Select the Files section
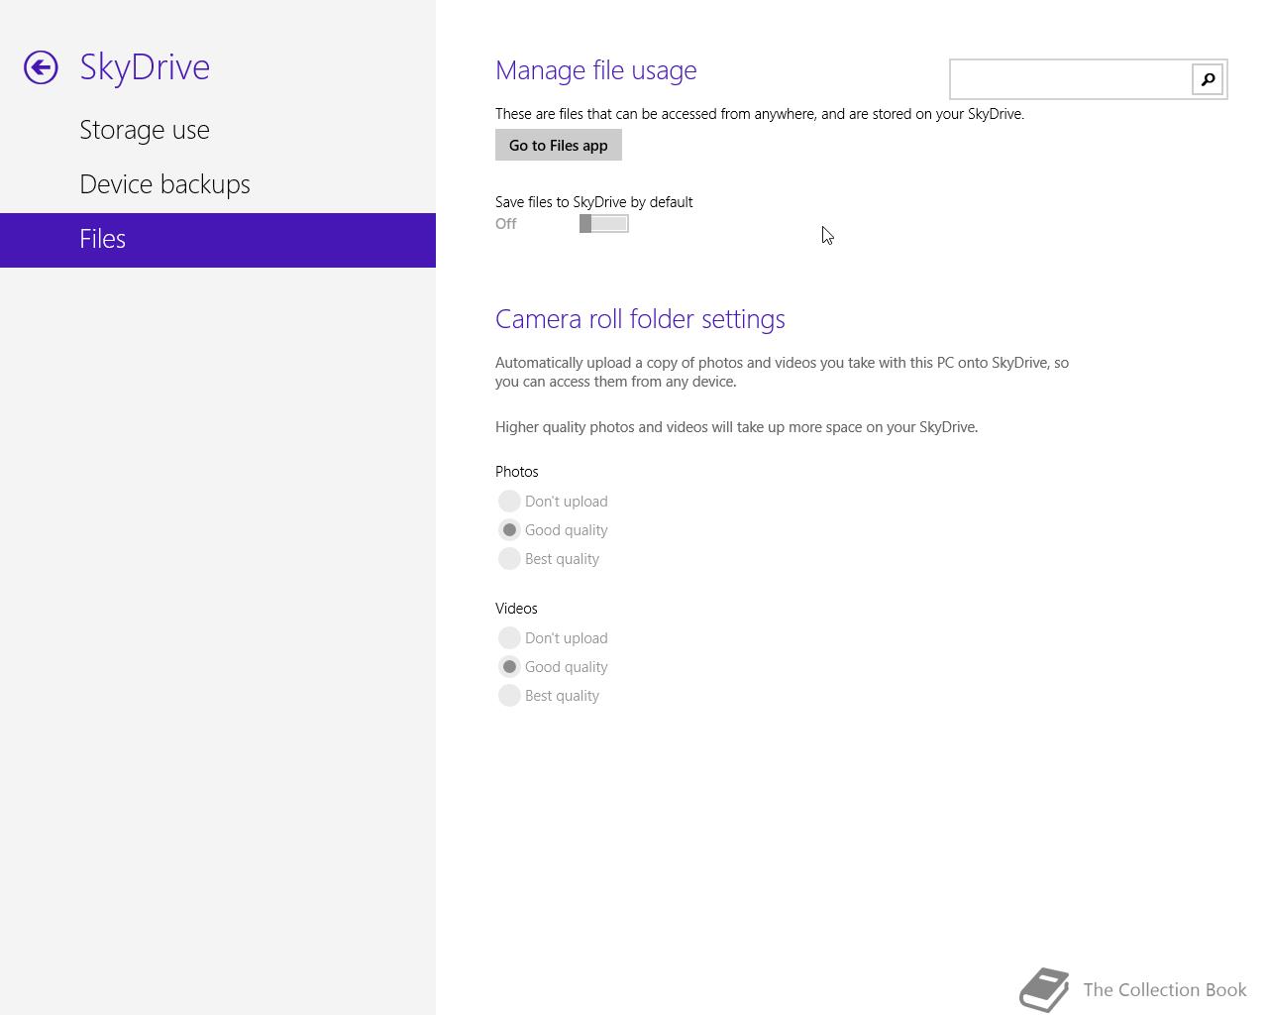 point(218,240)
